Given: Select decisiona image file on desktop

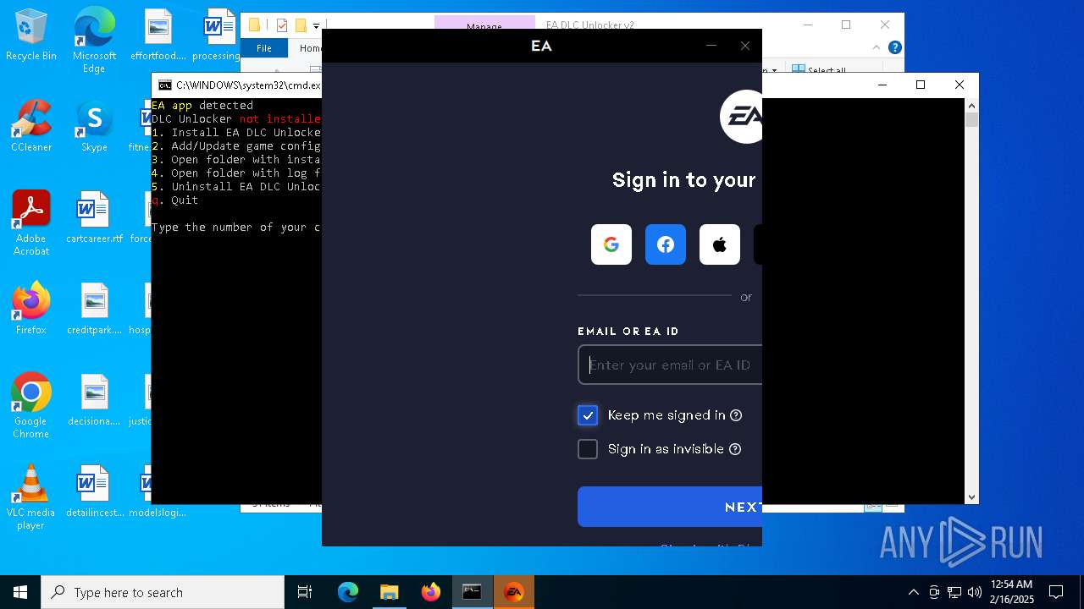Looking at the screenshot, I should point(94,400).
